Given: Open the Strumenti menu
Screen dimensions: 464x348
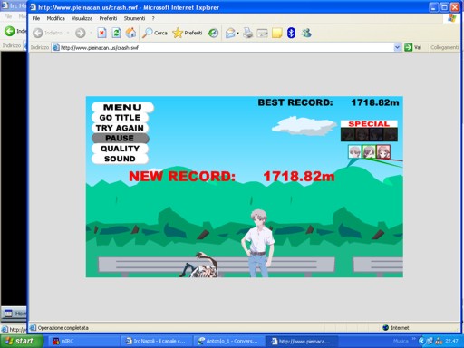Looking at the screenshot, I should click(134, 18).
